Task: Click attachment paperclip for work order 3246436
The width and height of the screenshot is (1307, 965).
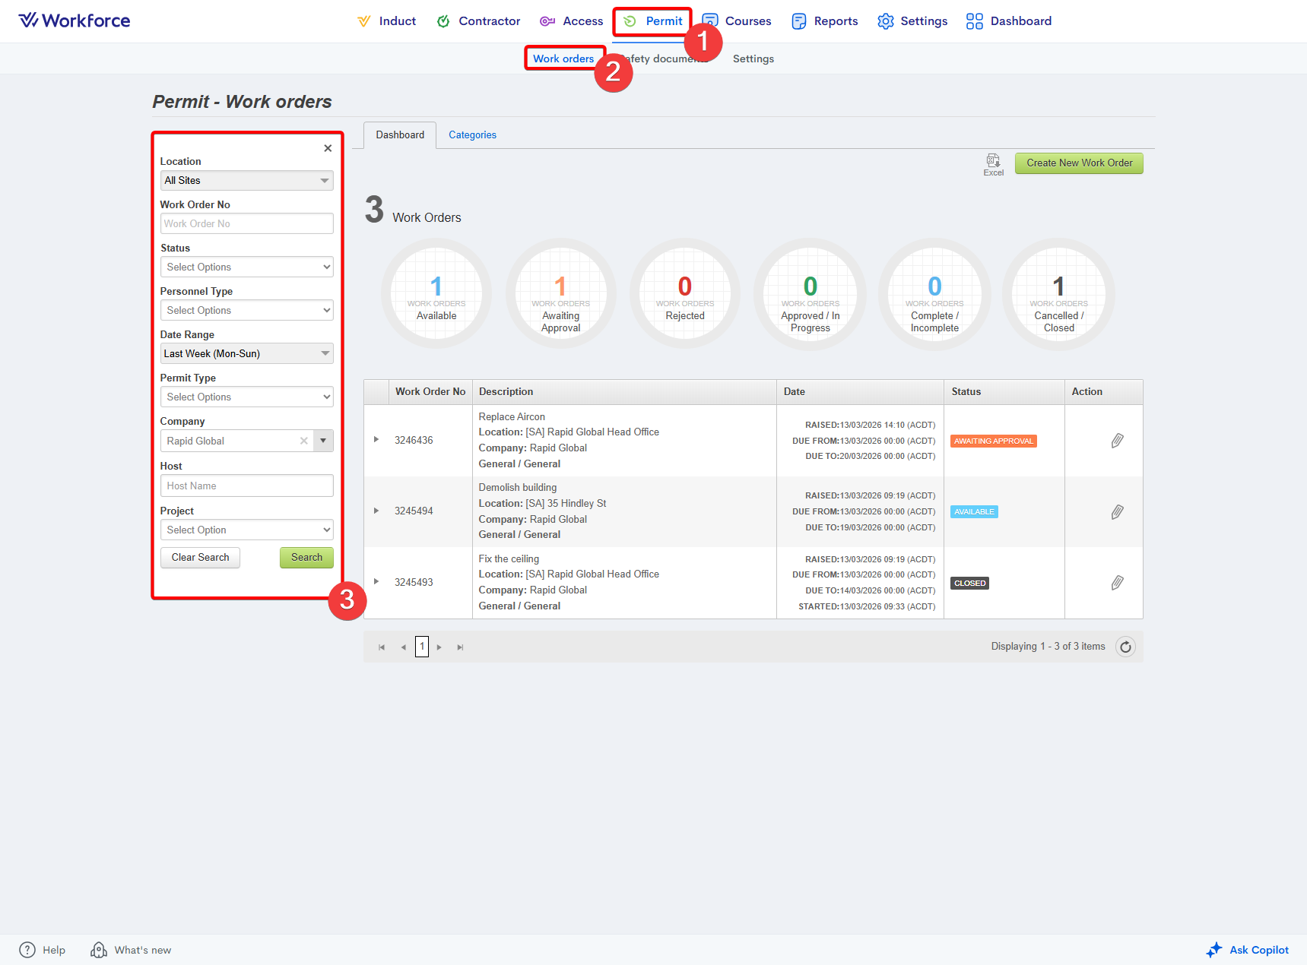Action: [x=1117, y=441]
